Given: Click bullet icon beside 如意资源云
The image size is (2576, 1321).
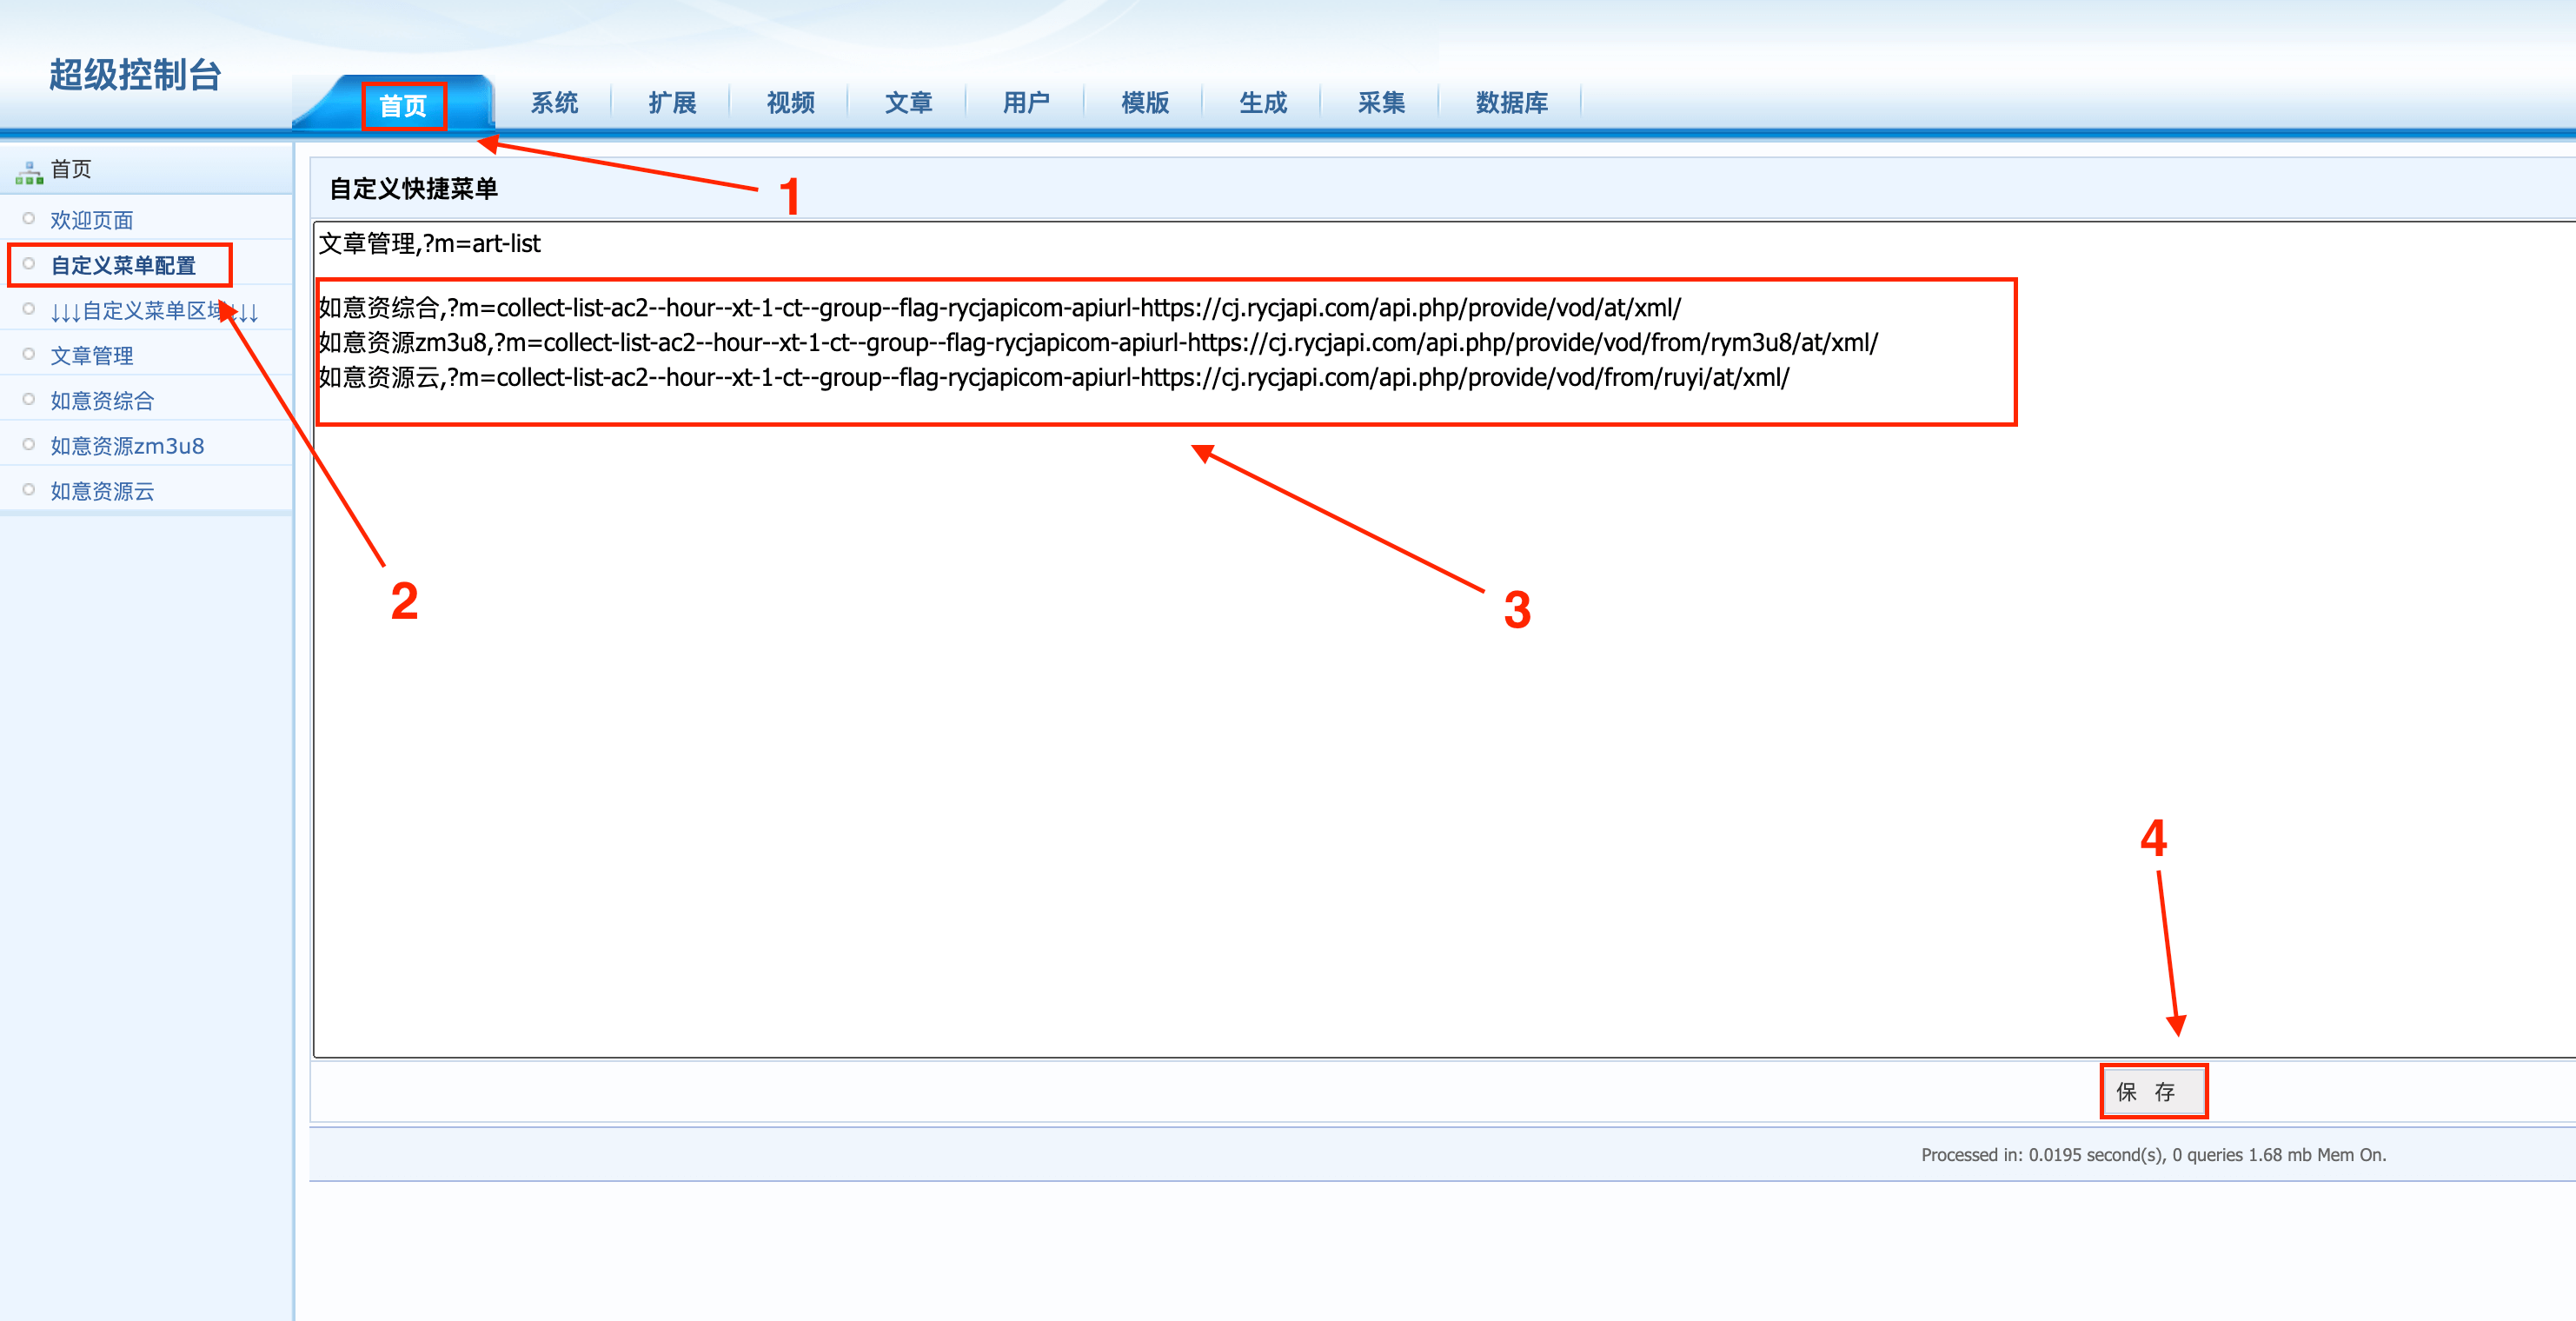Looking at the screenshot, I should [29, 490].
